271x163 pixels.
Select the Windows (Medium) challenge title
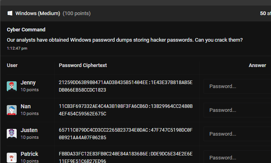[x=38, y=13]
